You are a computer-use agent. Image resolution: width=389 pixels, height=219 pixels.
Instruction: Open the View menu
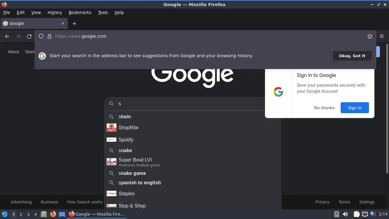(x=36, y=12)
